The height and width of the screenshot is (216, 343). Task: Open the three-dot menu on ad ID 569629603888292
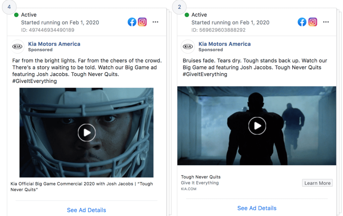point(326,22)
